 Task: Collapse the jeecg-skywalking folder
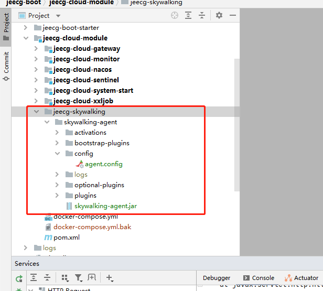tap(37, 112)
